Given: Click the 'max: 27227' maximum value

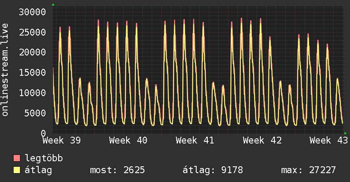Looking at the screenshot, I should tap(308, 170).
